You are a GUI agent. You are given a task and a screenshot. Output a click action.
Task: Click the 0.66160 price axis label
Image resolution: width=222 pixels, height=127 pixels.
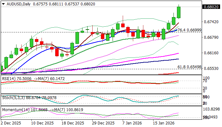(211, 53)
